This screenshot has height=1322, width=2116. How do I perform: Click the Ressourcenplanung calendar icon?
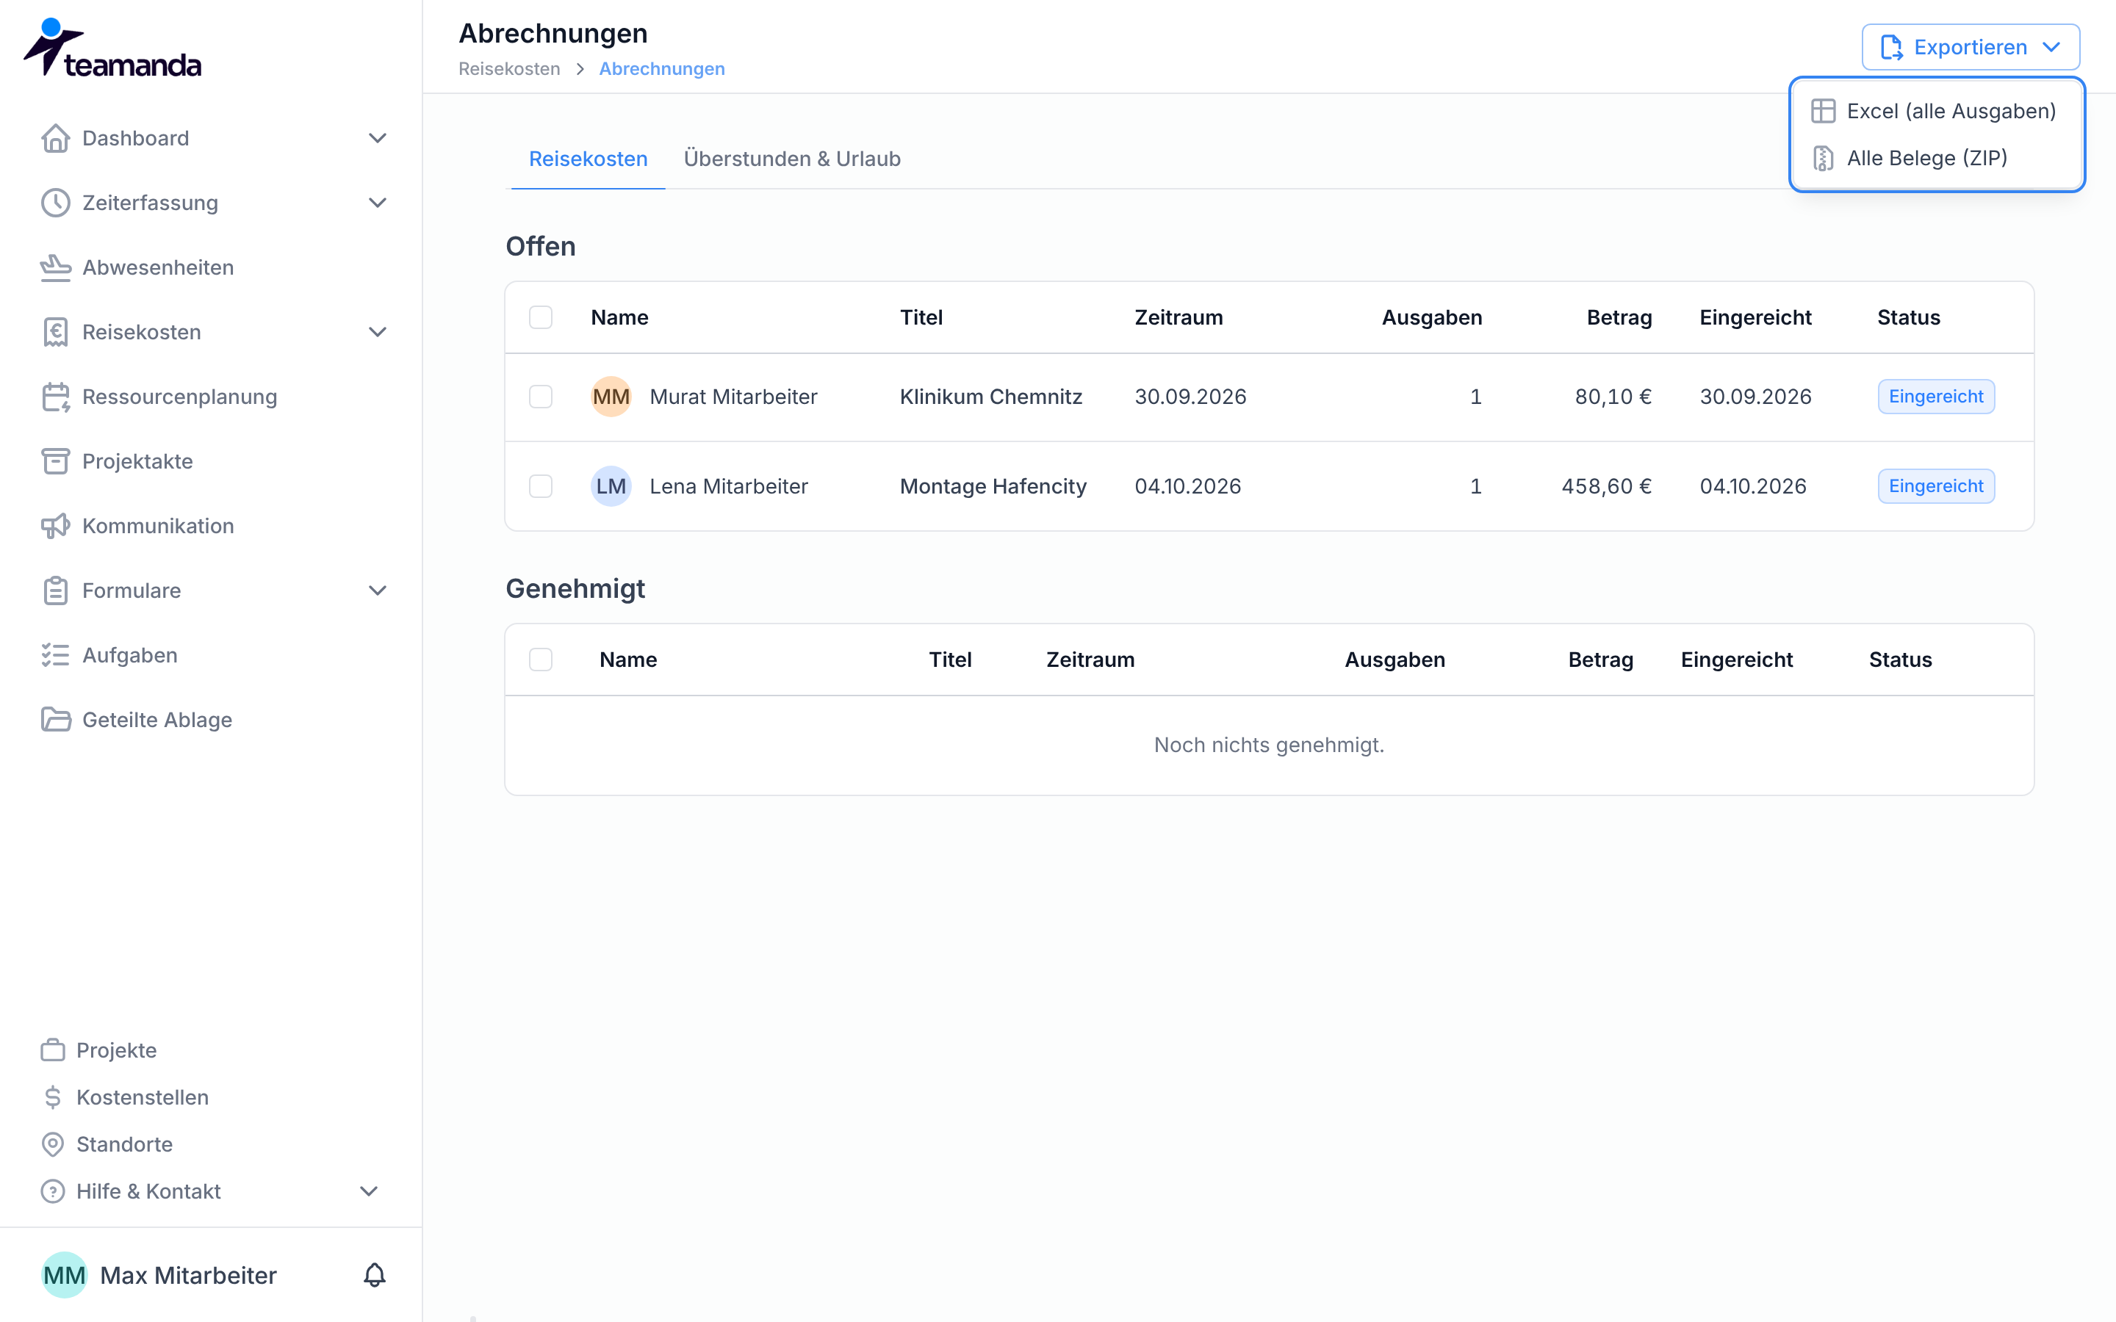pos(55,397)
